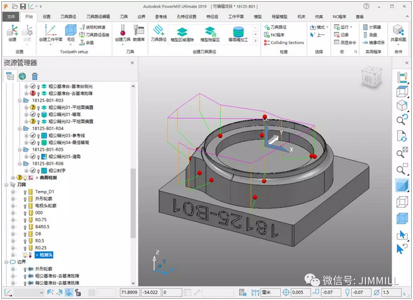Click the shaded blue cube icon
The image size is (413, 300).
[402, 185]
